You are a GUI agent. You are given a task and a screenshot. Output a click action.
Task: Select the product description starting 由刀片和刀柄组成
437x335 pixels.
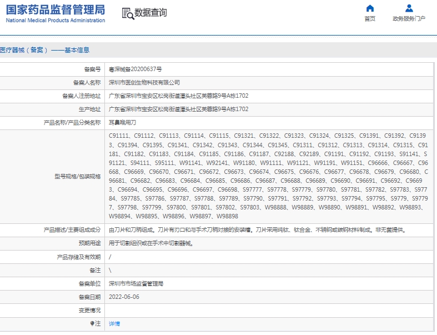(258, 230)
